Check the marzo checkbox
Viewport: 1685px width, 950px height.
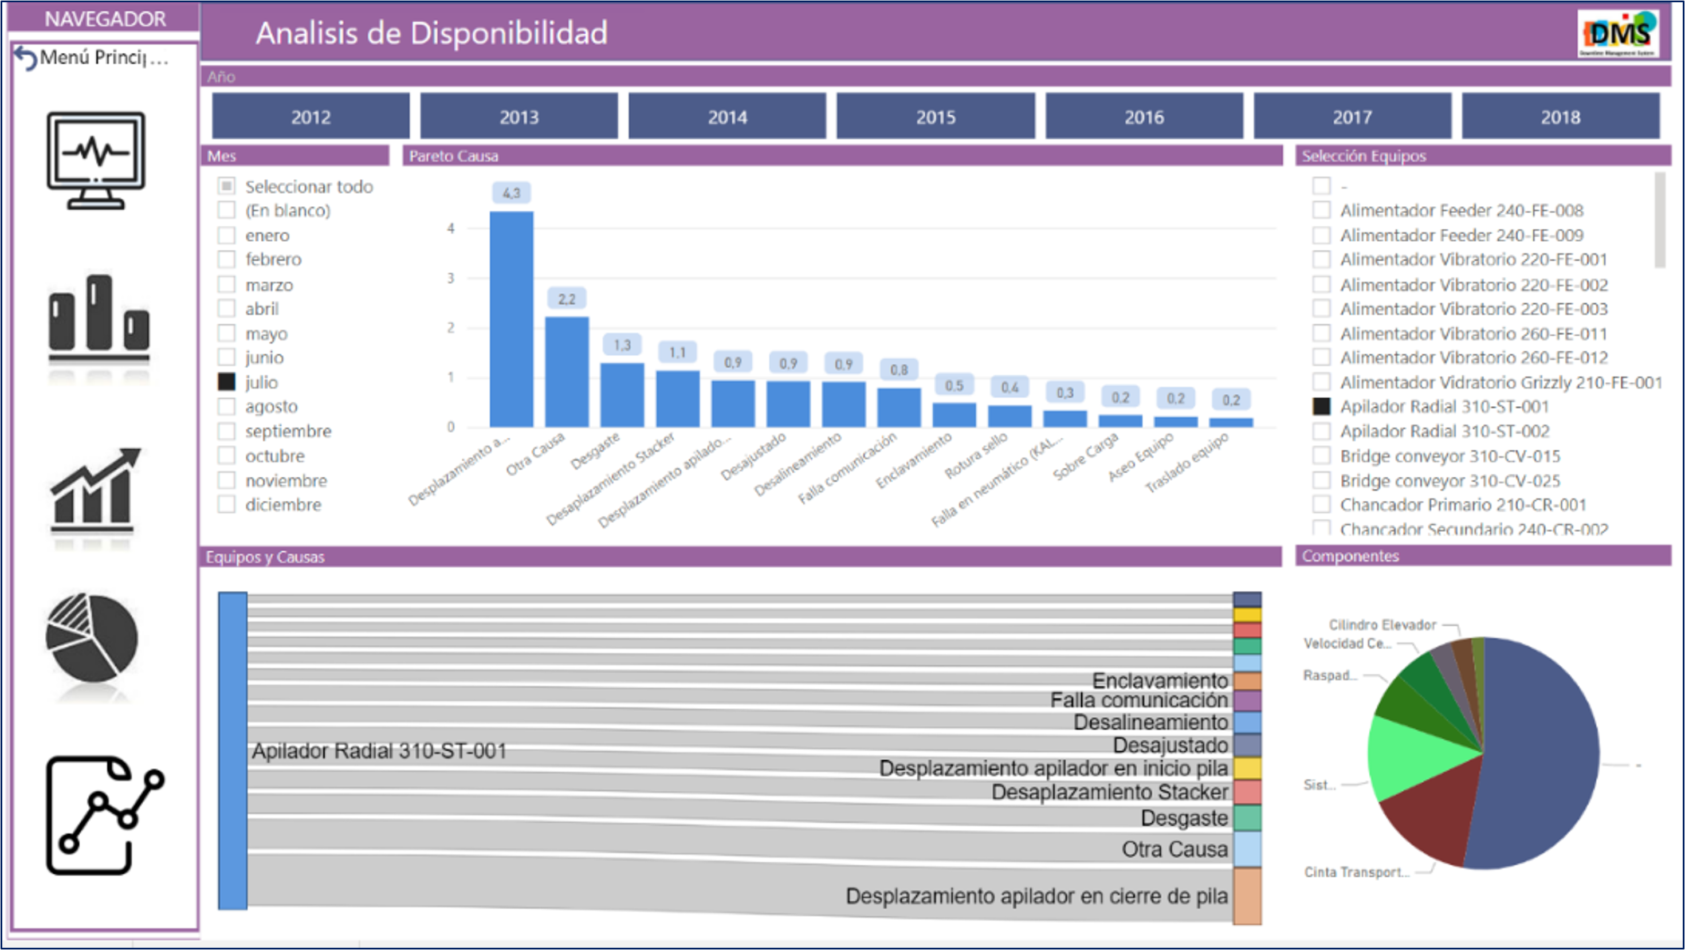(x=226, y=285)
